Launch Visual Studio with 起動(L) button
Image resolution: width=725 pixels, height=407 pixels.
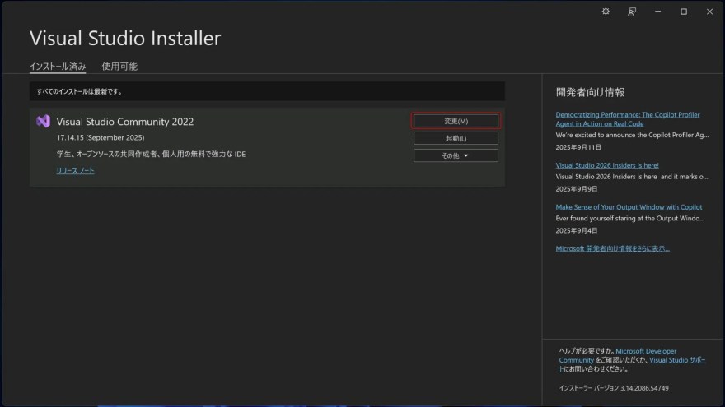[x=456, y=138]
